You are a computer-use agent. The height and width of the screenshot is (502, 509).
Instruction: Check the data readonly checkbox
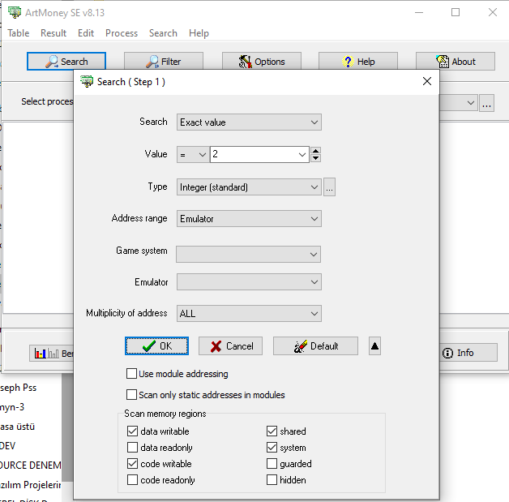coord(132,447)
